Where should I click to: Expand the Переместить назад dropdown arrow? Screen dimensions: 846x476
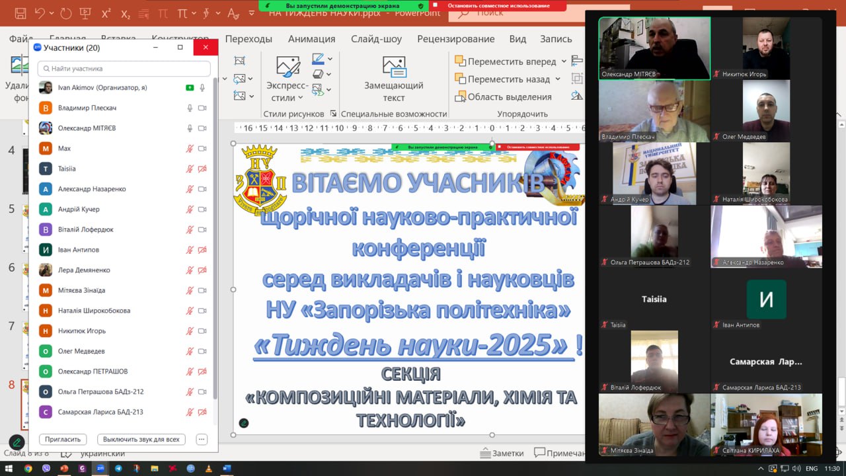click(x=558, y=79)
